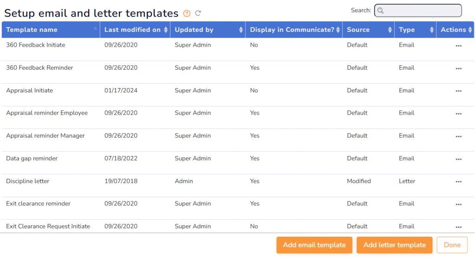Focus the Search input field
The image size is (475, 257).
(418, 11)
